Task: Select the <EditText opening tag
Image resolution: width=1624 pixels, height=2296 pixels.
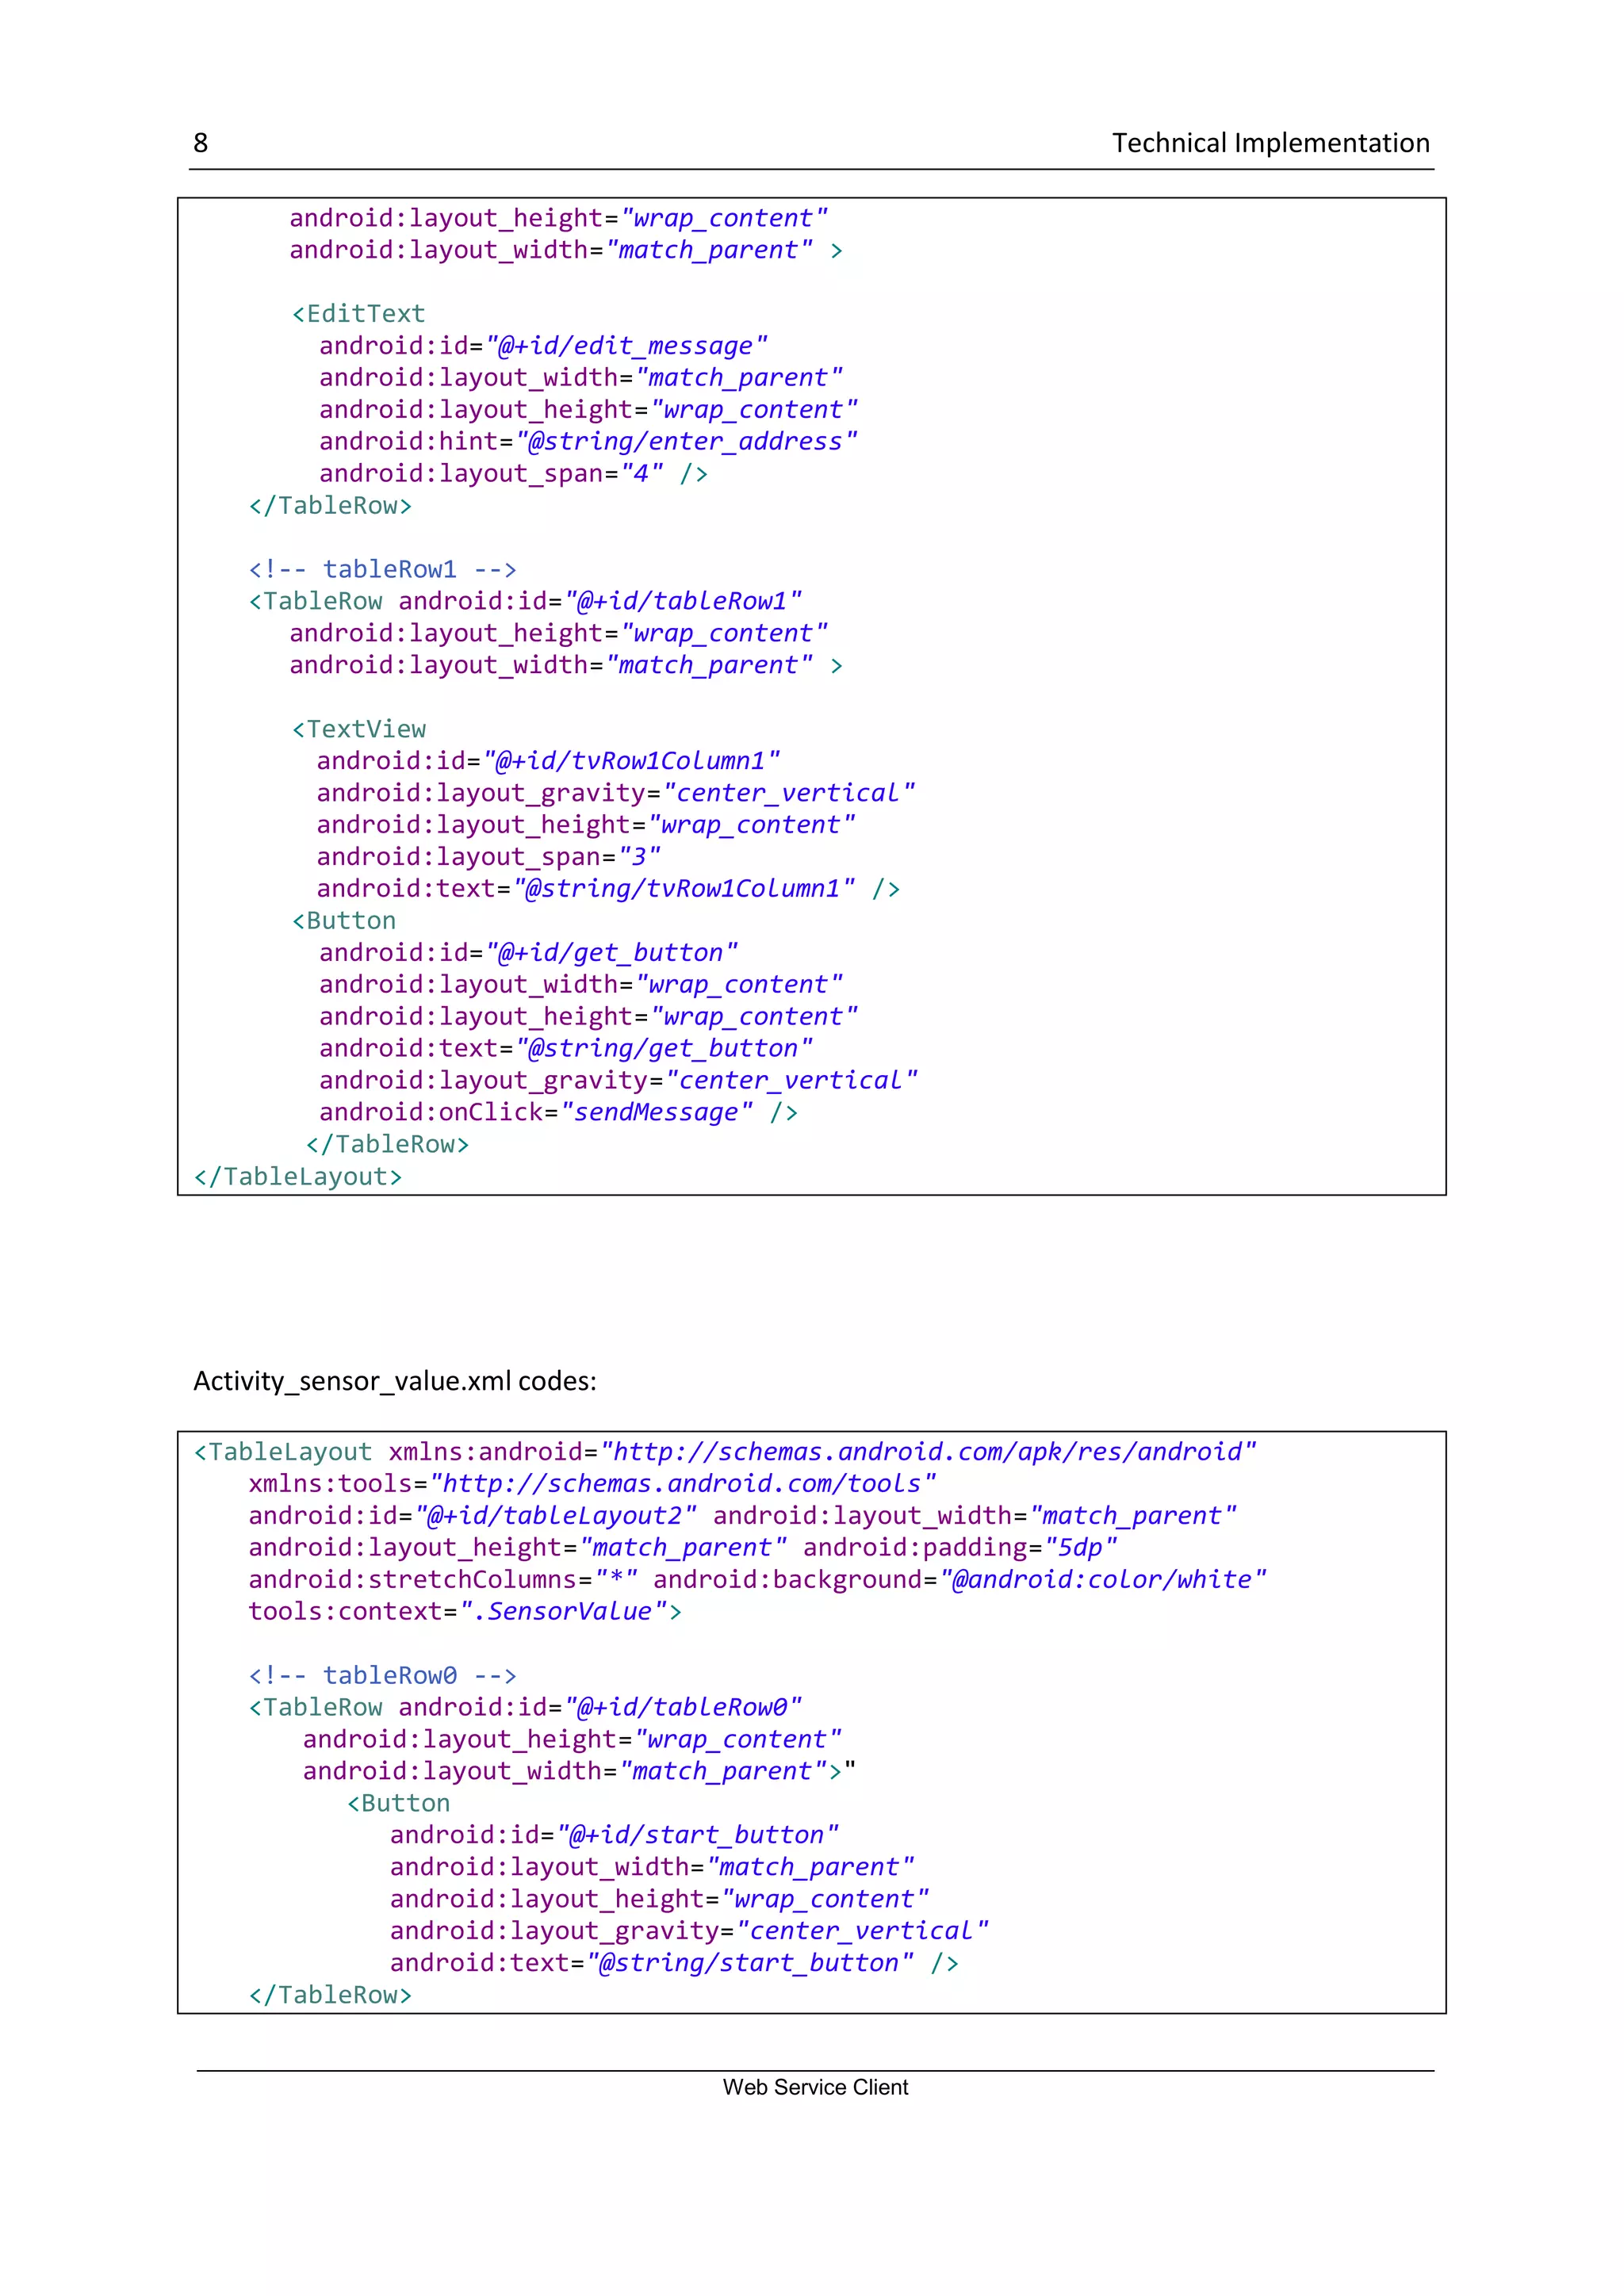Action: coord(358,314)
